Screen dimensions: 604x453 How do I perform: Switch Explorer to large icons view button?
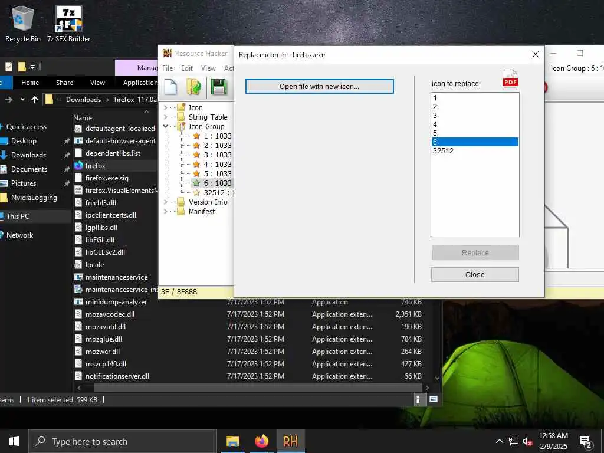pos(434,399)
